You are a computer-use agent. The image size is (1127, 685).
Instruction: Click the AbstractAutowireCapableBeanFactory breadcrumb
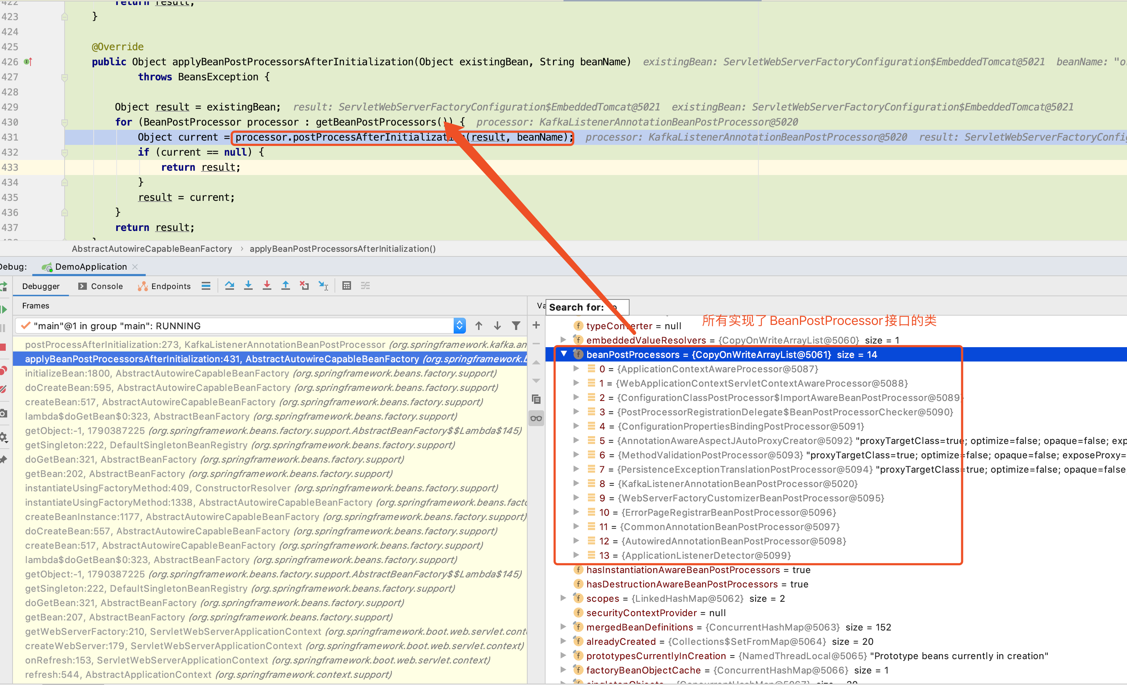(152, 249)
